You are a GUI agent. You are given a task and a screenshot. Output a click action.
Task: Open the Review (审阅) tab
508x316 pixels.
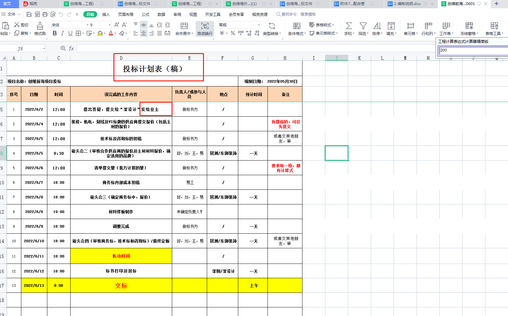tap(177, 14)
